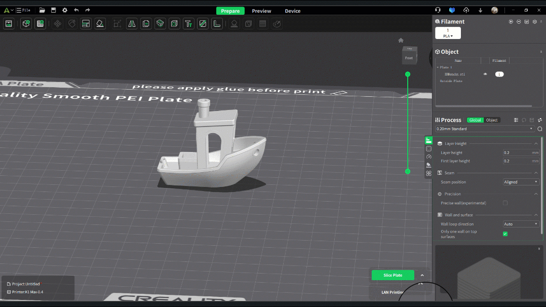Click the filament 1 badge for 3DBenchy.stl
This screenshot has height=307, width=546.
click(x=499, y=74)
